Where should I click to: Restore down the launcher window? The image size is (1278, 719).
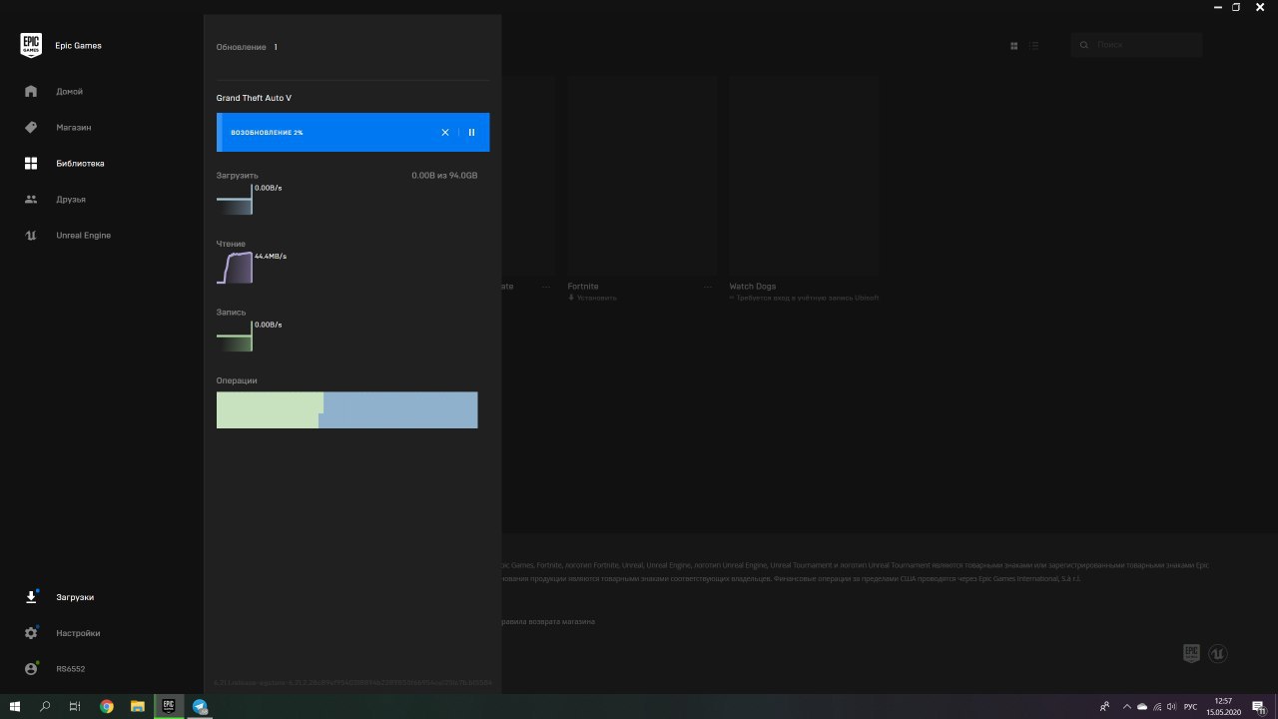(x=1236, y=7)
